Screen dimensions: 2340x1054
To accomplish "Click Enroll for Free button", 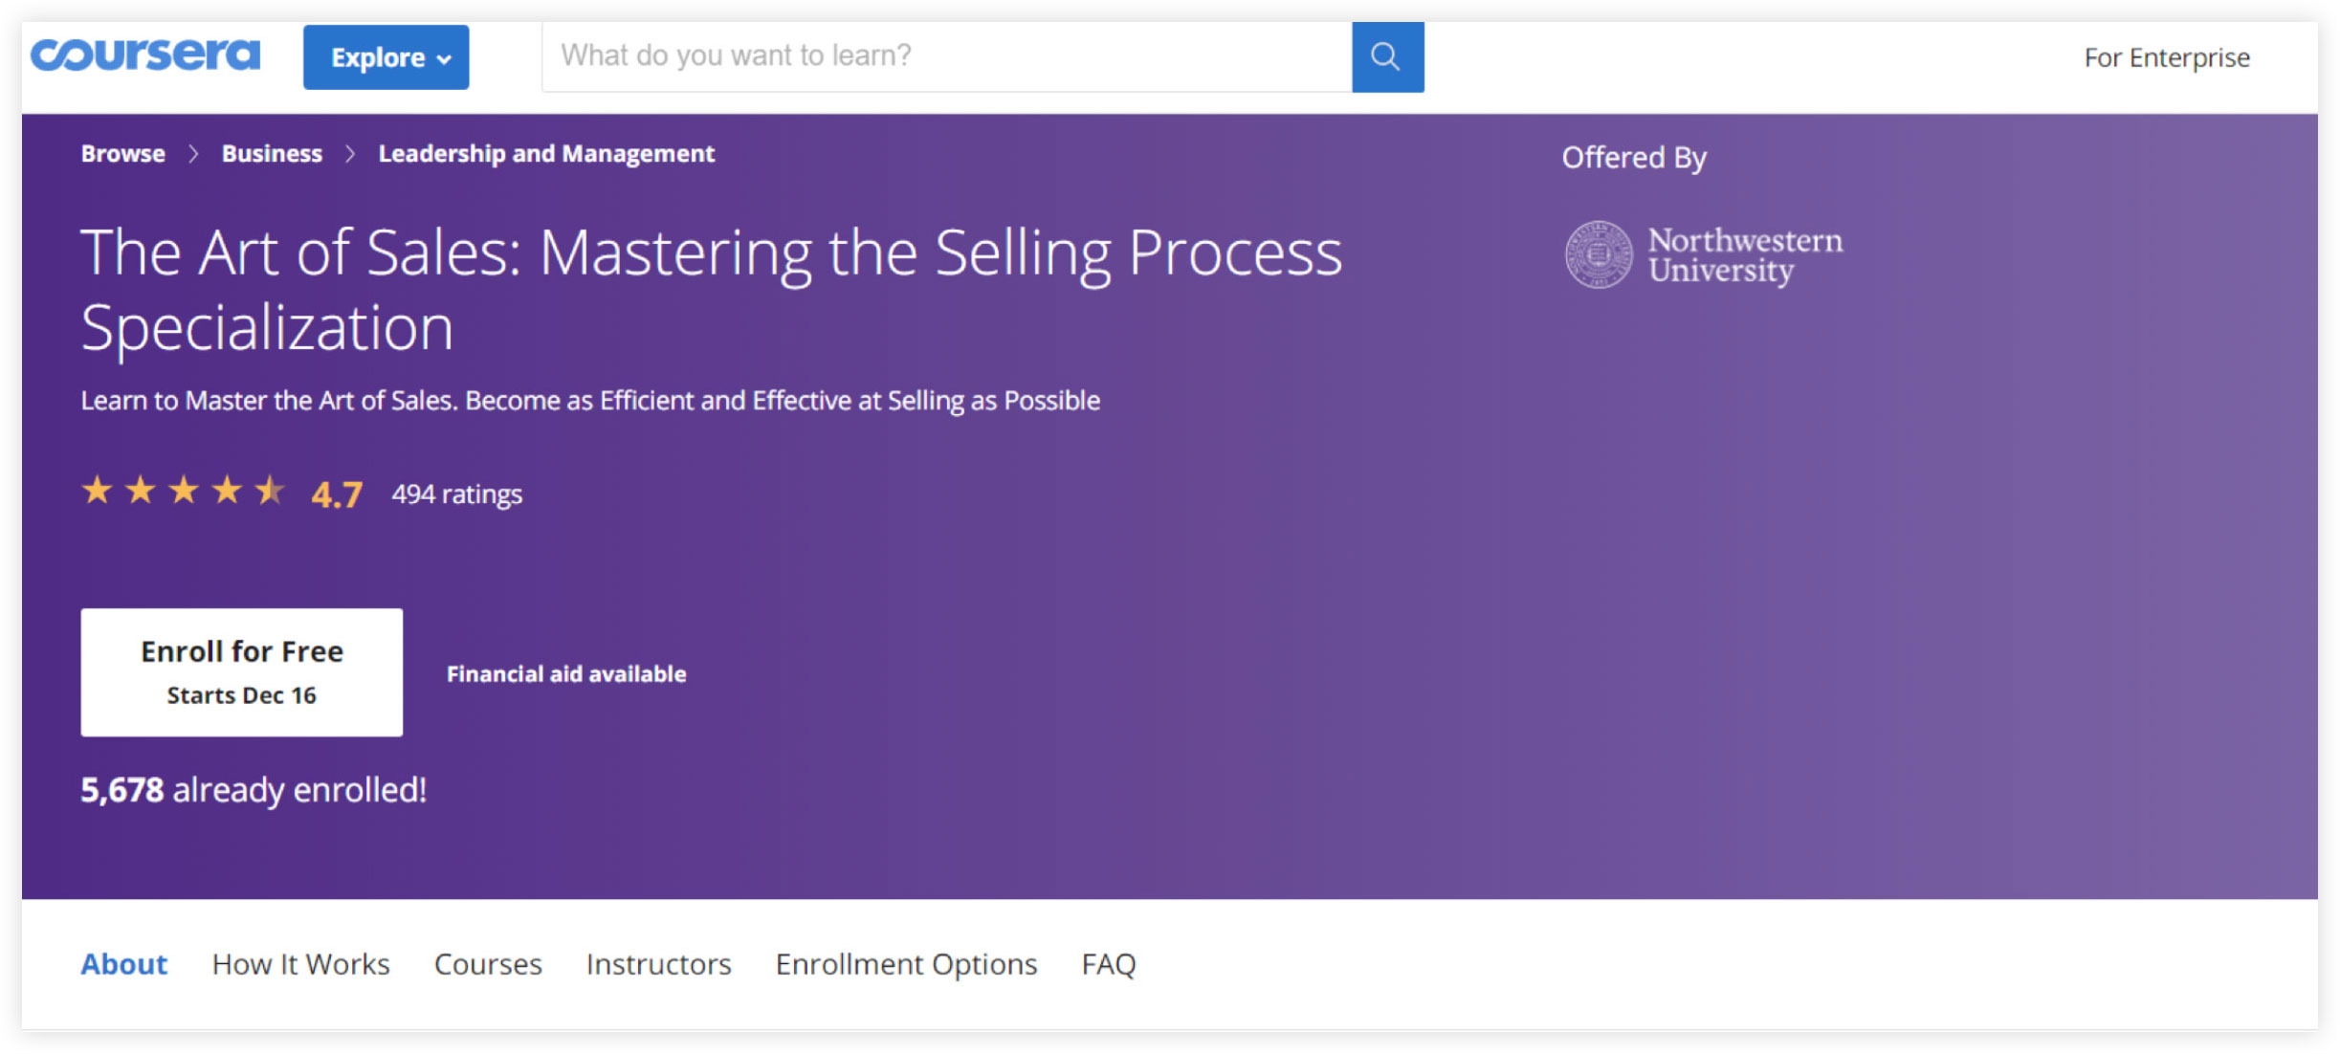I will [x=242, y=672].
